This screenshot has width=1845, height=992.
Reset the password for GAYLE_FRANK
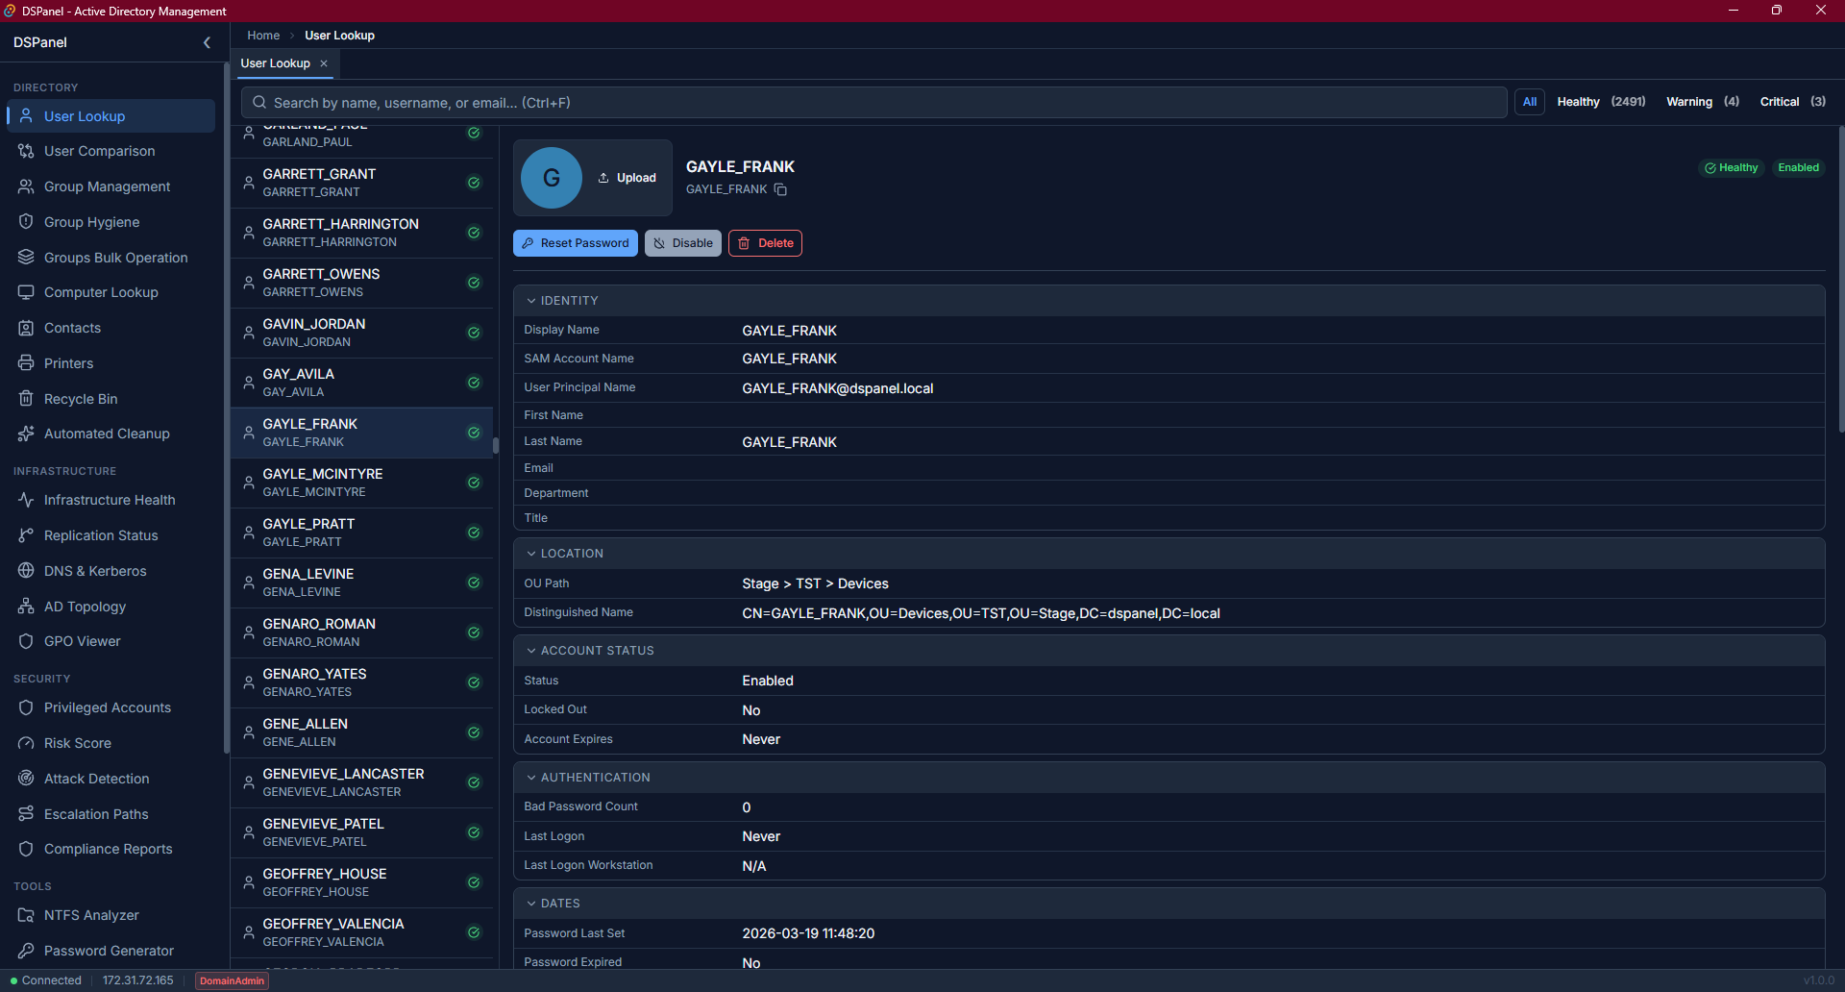click(575, 242)
